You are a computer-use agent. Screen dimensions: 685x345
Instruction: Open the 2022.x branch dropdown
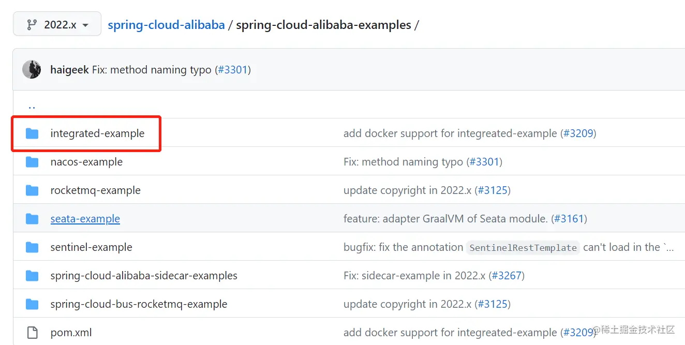[57, 25]
